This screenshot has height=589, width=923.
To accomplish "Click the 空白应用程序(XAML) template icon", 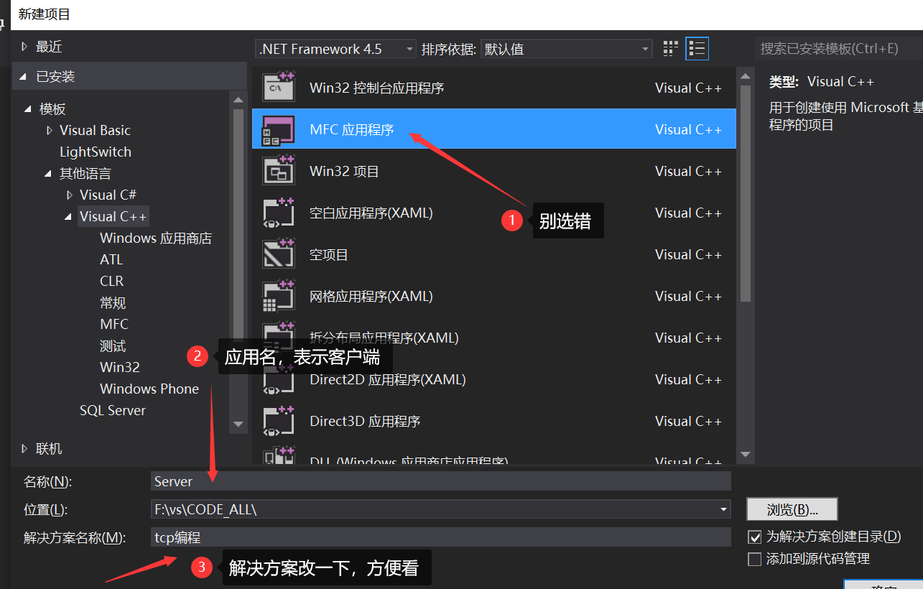I will (278, 212).
